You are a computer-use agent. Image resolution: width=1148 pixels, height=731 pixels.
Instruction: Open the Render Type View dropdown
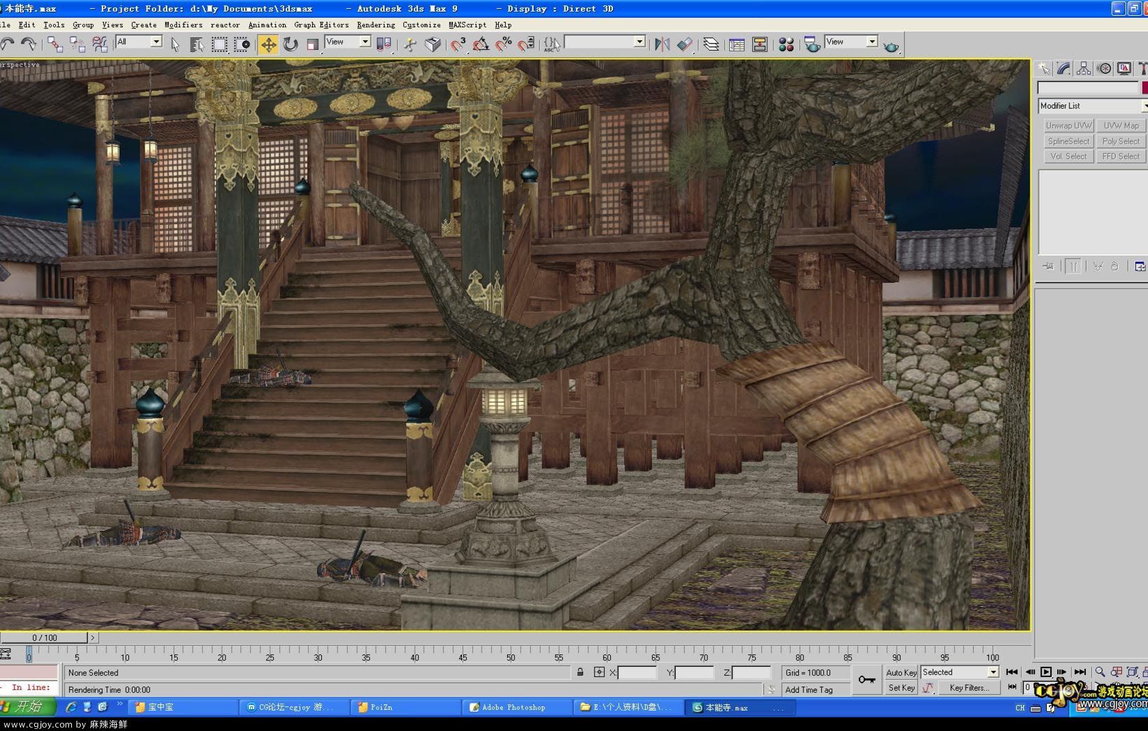(x=851, y=42)
